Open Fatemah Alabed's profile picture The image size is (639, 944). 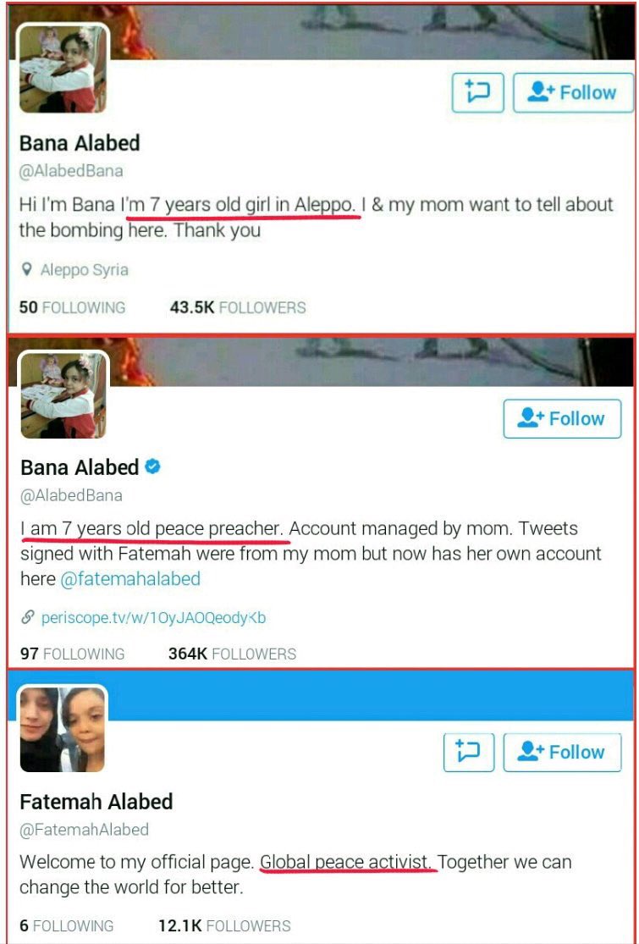click(63, 729)
